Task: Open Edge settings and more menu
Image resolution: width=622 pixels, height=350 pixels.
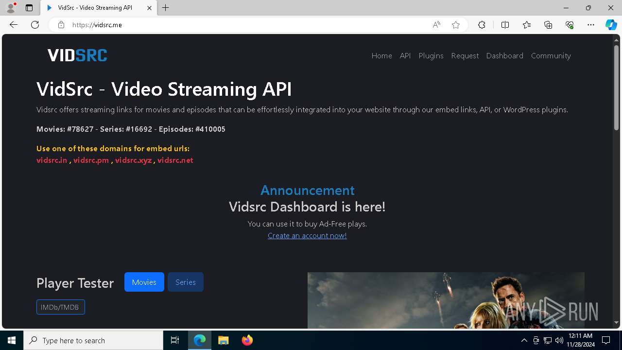Action: (591, 25)
